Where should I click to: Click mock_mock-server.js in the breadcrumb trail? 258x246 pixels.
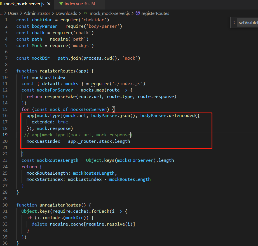click(110, 13)
